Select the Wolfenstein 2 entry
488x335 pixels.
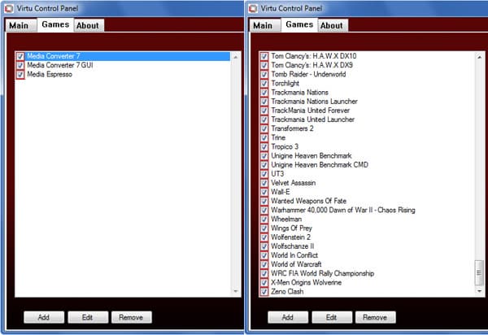click(290, 237)
